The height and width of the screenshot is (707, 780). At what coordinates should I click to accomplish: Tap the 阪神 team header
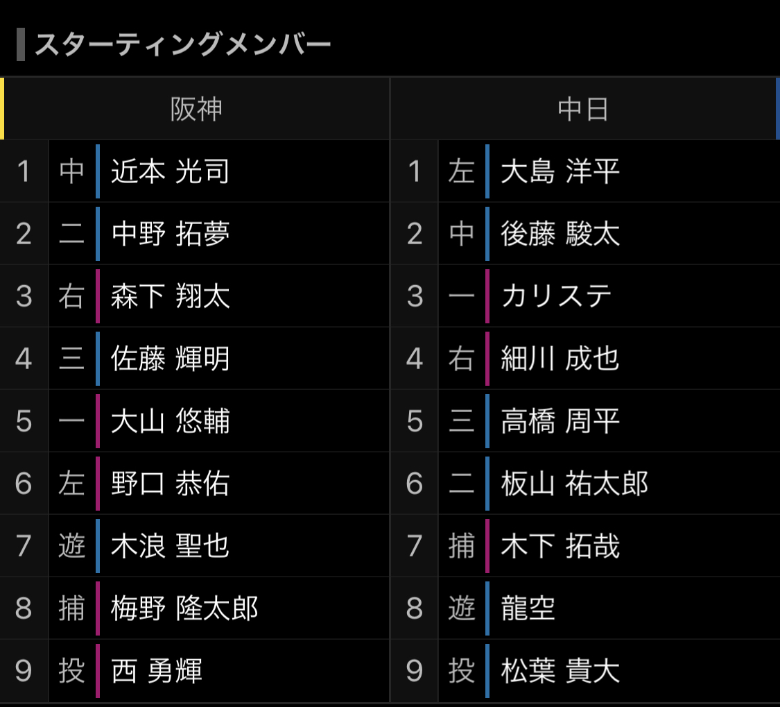tap(196, 108)
